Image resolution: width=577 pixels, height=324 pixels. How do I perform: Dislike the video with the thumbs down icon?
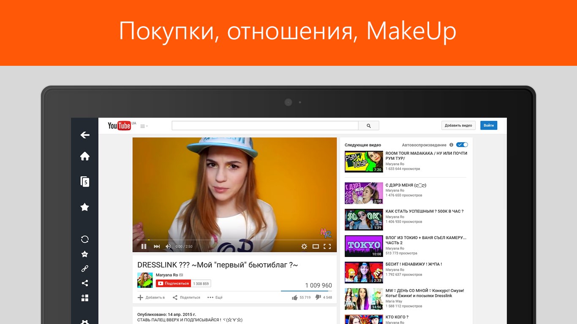pyautogui.click(x=318, y=297)
